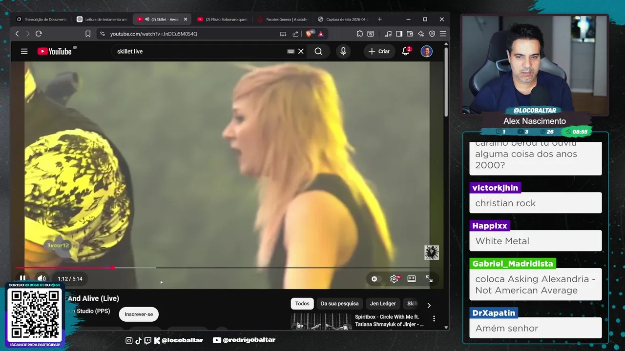Select the Todos filter chip
Image resolution: width=625 pixels, height=351 pixels.
tap(302, 304)
